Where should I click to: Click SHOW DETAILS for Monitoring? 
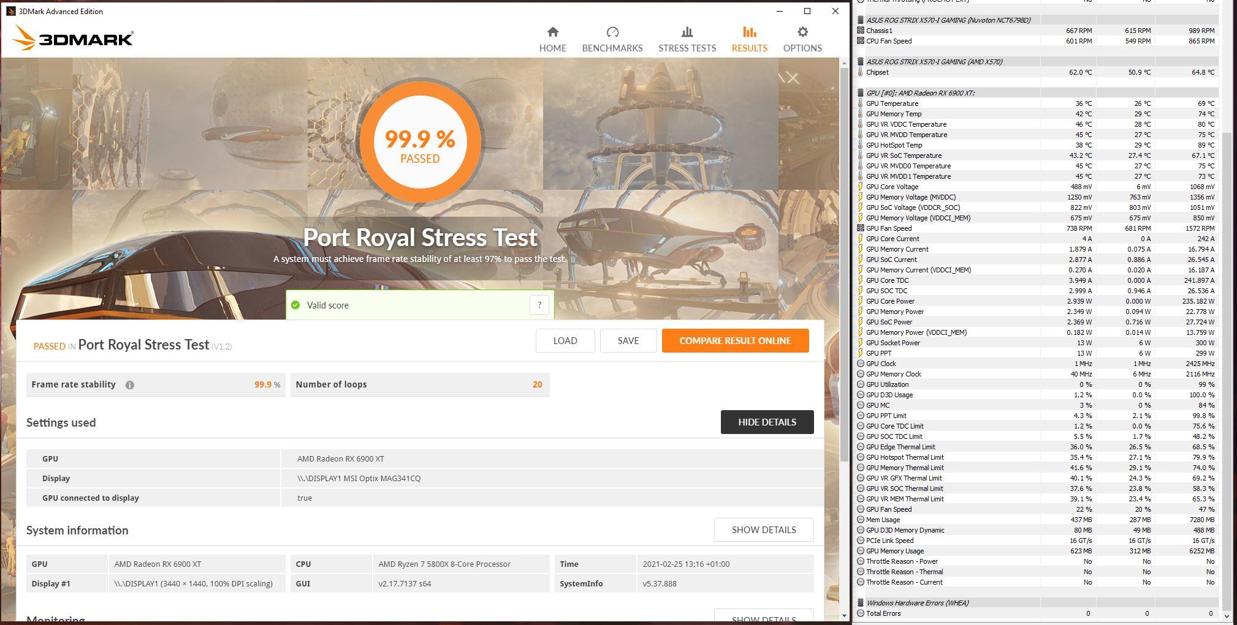pyautogui.click(x=764, y=616)
